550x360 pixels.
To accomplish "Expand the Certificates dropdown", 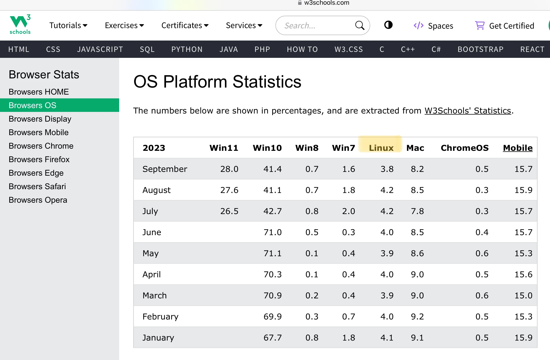I will (185, 25).
